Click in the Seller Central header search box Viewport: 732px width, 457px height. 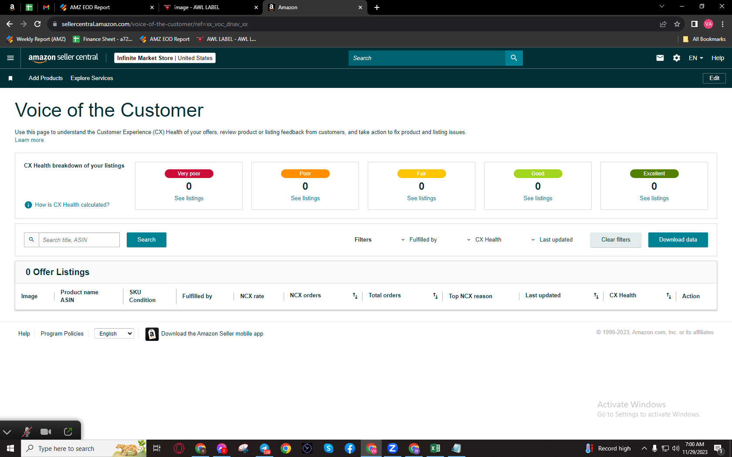[x=427, y=58]
